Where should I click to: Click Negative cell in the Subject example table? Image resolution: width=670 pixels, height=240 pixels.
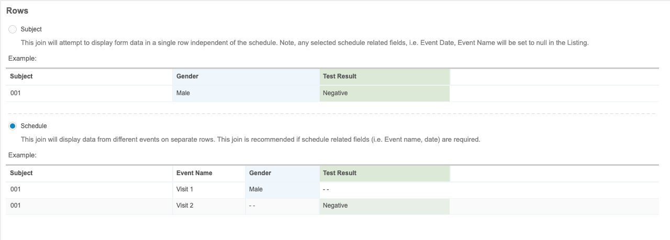point(335,93)
